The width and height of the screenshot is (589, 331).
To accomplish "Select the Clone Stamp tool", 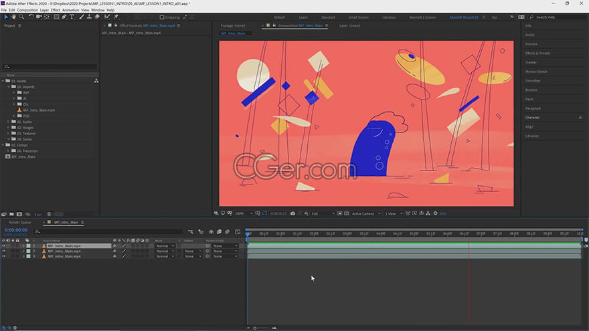I will (89, 17).
